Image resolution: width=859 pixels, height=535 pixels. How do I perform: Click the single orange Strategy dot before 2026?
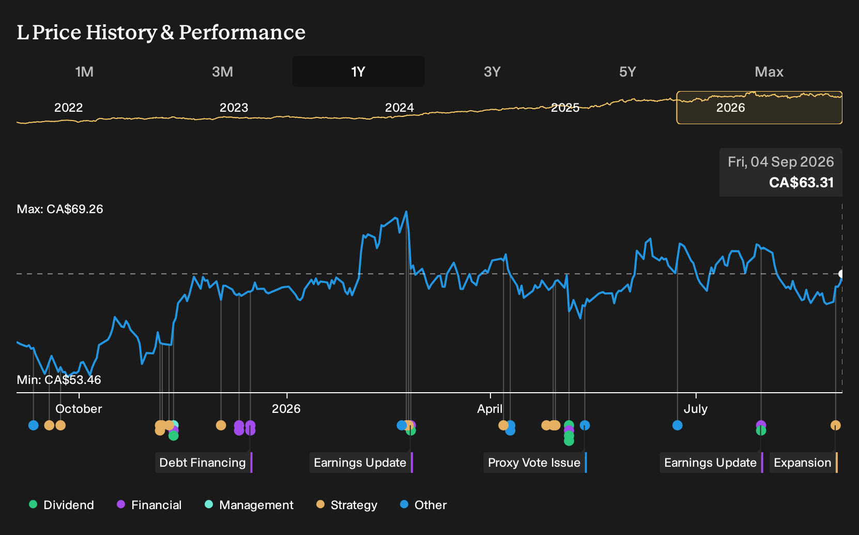point(221,425)
